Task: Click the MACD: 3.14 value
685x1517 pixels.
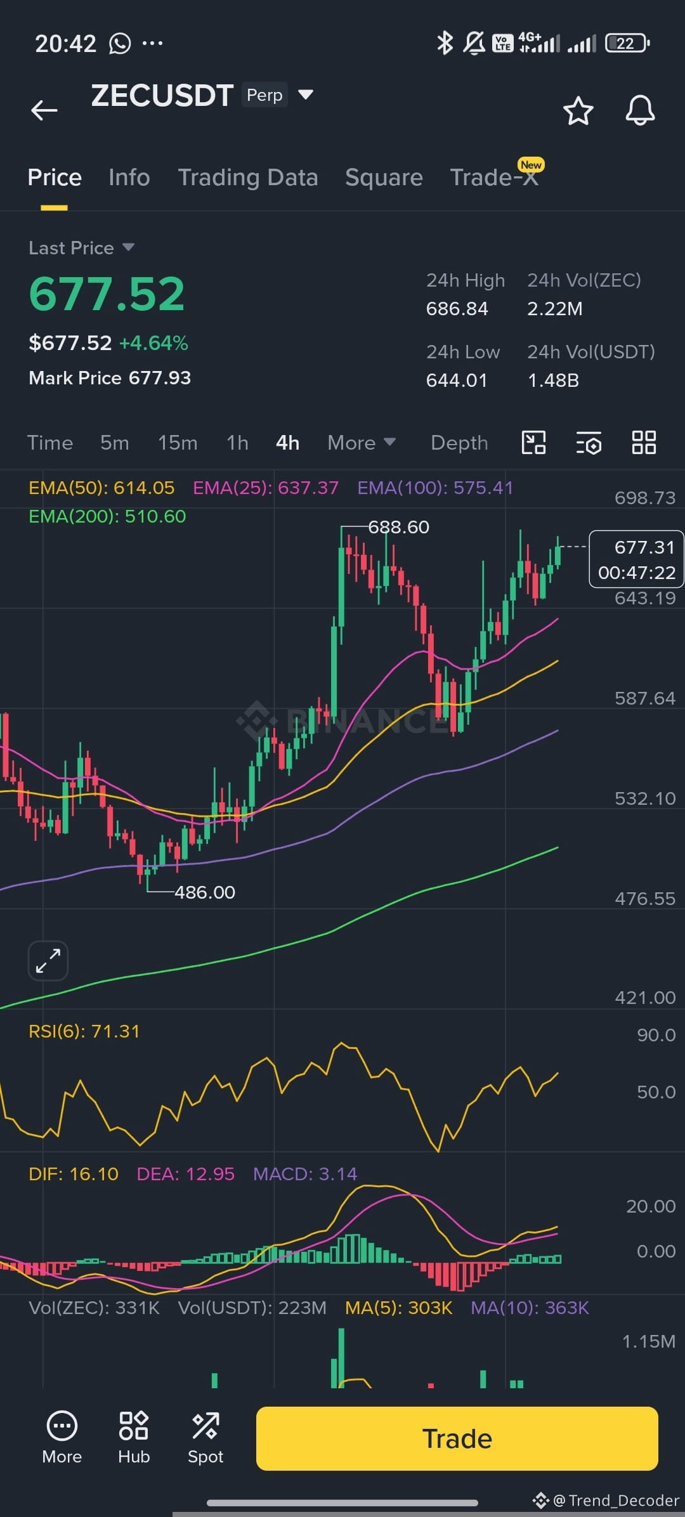Action: [x=305, y=1174]
